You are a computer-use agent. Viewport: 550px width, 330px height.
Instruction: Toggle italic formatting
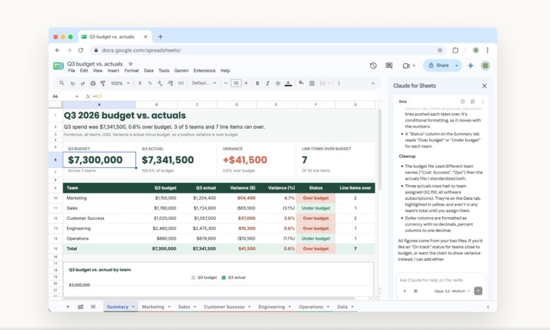click(268, 84)
